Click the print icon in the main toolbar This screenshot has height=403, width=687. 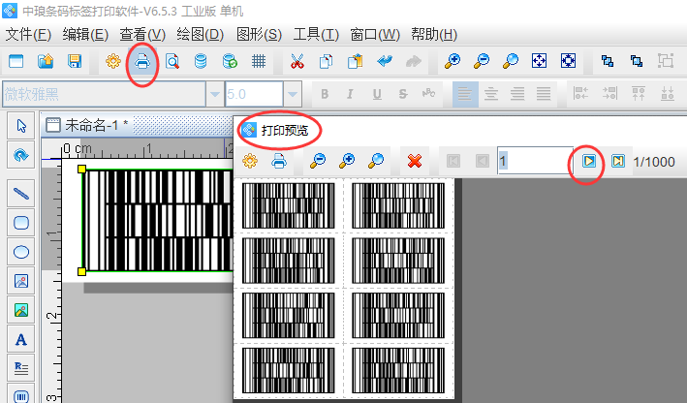(141, 61)
